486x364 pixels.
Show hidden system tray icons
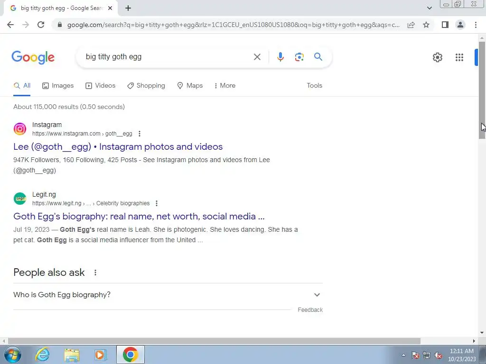[403, 355]
